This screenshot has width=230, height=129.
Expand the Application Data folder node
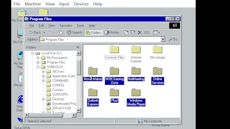pyautogui.click(x=43, y=76)
